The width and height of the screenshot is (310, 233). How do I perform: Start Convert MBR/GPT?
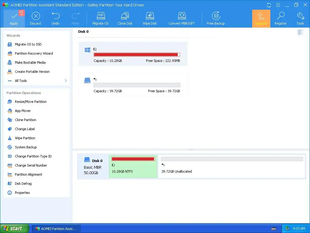[x=182, y=19]
